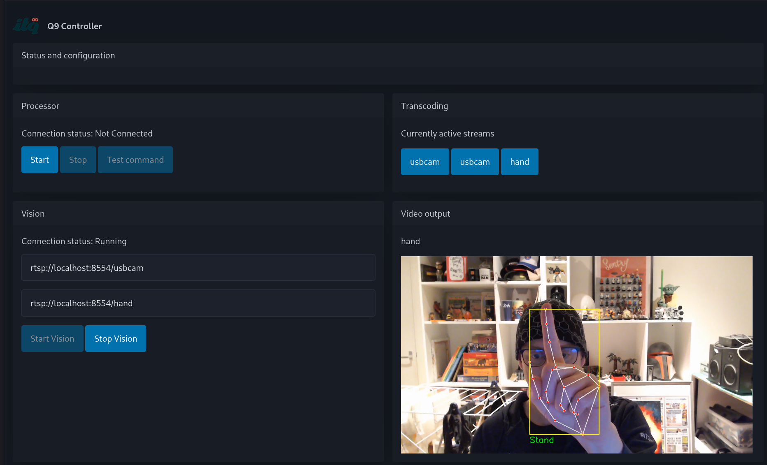Select the rtsp hand URL field

click(198, 303)
